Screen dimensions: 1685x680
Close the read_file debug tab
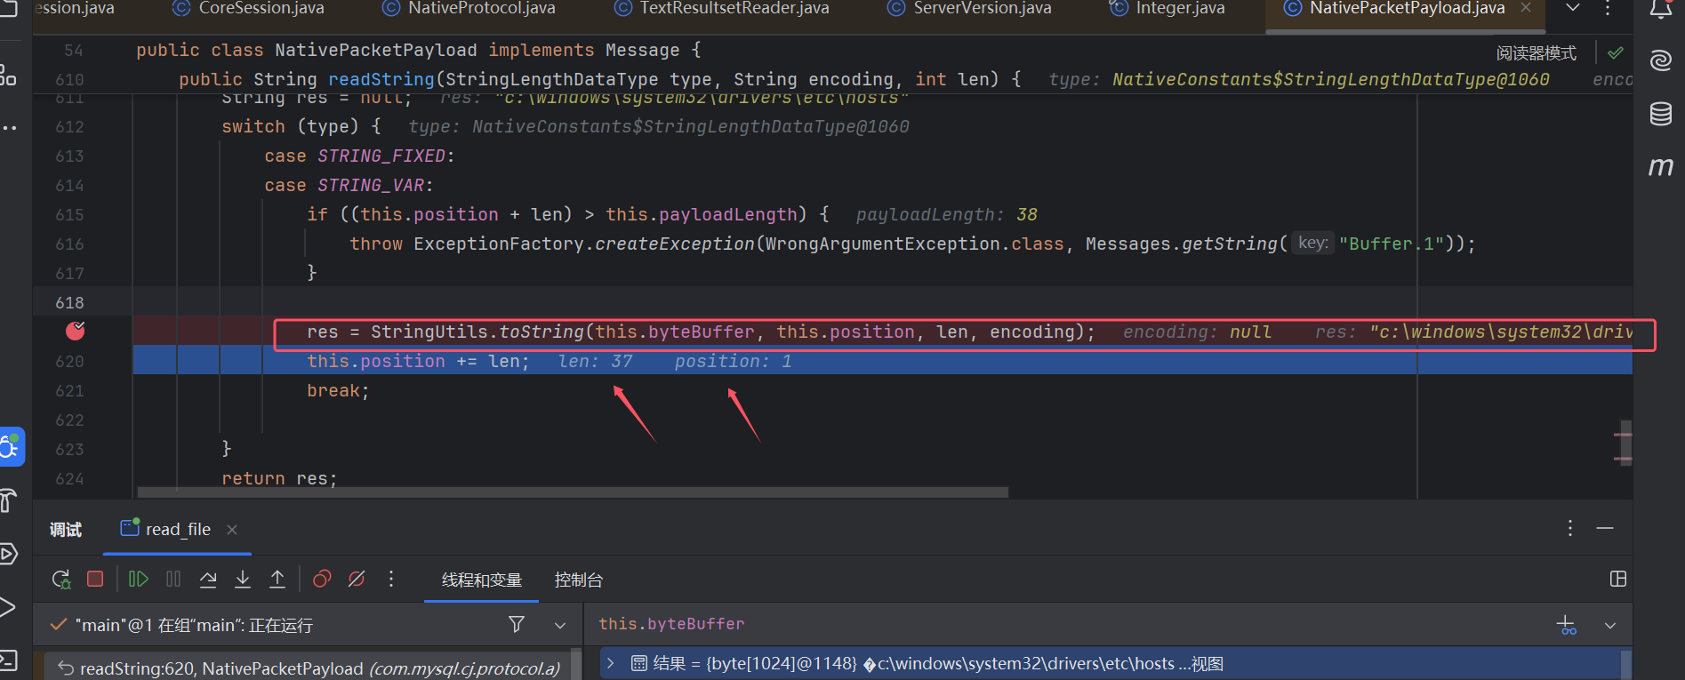[x=232, y=530]
